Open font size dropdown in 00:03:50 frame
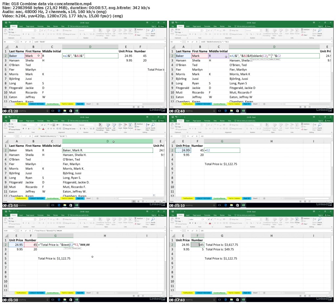 [x=40, y=125]
